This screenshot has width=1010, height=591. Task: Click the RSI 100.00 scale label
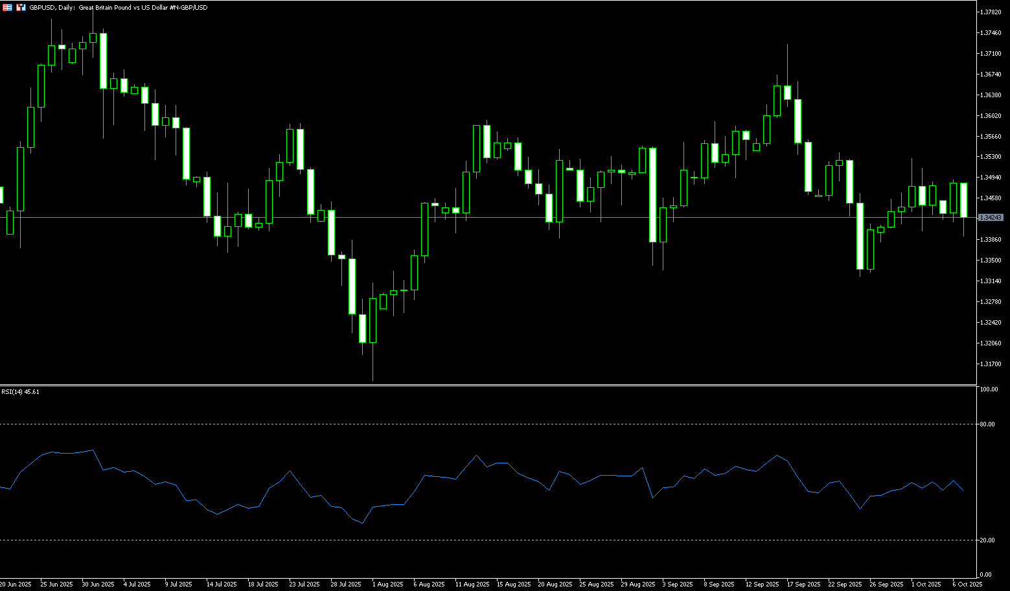[989, 389]
